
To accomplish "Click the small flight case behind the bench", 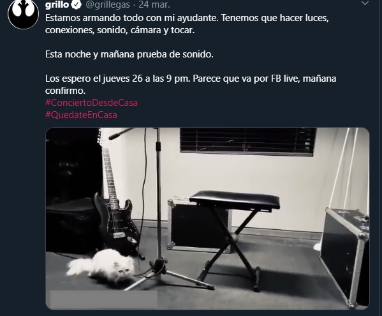I will [x=197, y=225].
